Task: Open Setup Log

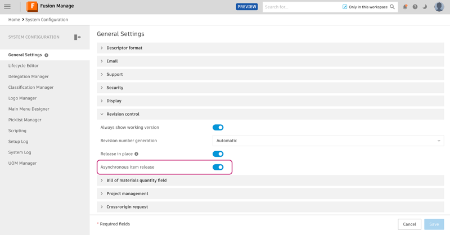Action: (19, 142)
